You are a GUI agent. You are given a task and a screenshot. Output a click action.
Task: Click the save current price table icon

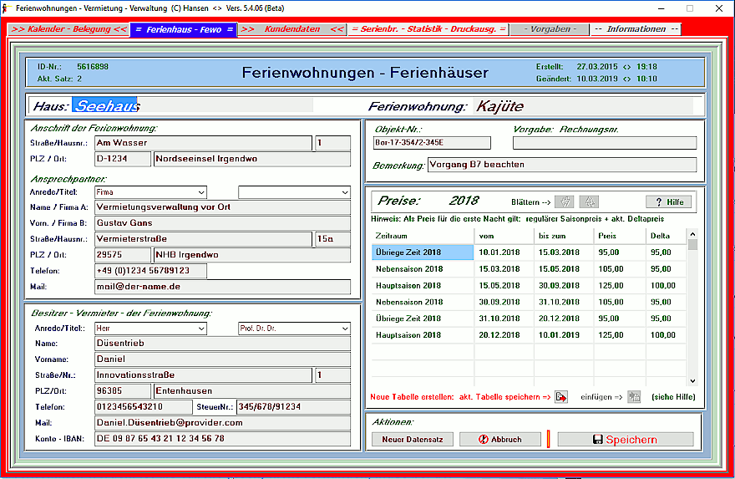tap(561, 396)
